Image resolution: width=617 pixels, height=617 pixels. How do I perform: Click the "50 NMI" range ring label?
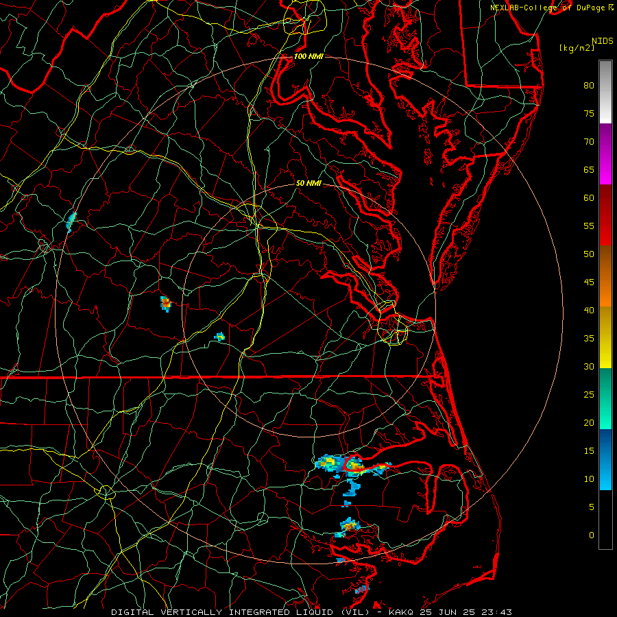pyautogui.click(x=308, y=183)
